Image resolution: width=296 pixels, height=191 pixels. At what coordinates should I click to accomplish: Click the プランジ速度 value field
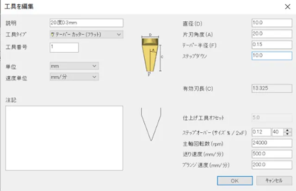[x=271, y=165]
